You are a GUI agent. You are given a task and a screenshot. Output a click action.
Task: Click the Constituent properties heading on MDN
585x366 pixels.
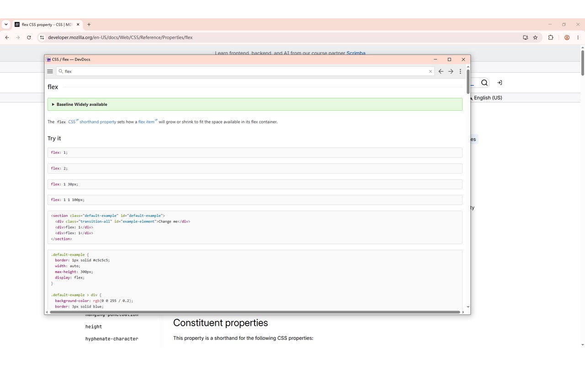pyautogui.click(x=220, y=323)
